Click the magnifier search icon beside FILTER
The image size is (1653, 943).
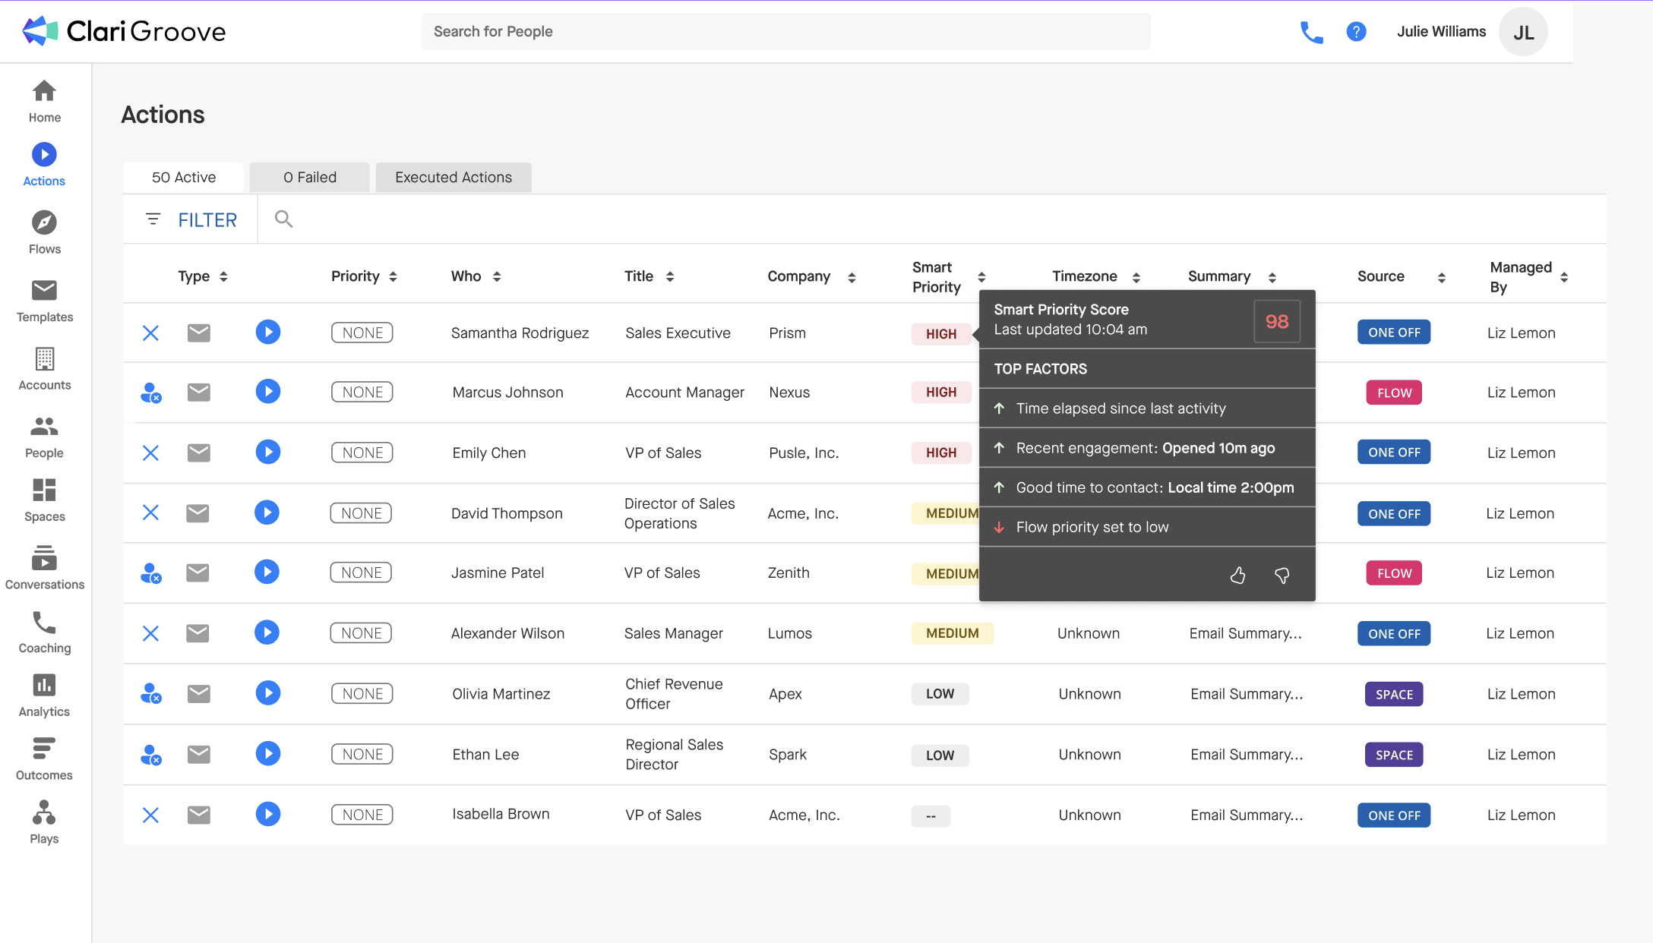[283, 219]
